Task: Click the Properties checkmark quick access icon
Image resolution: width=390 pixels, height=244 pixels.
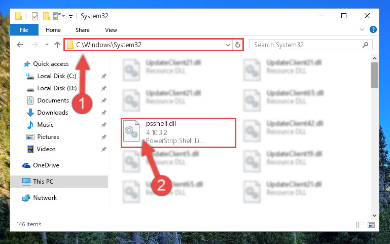Action: [35, 16]
